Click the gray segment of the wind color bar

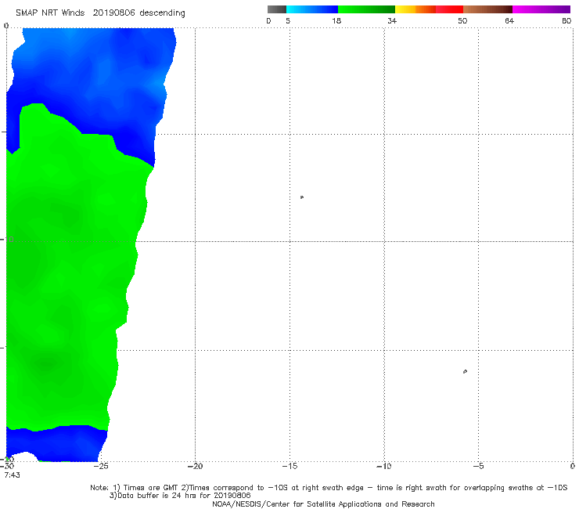[276, 9]
